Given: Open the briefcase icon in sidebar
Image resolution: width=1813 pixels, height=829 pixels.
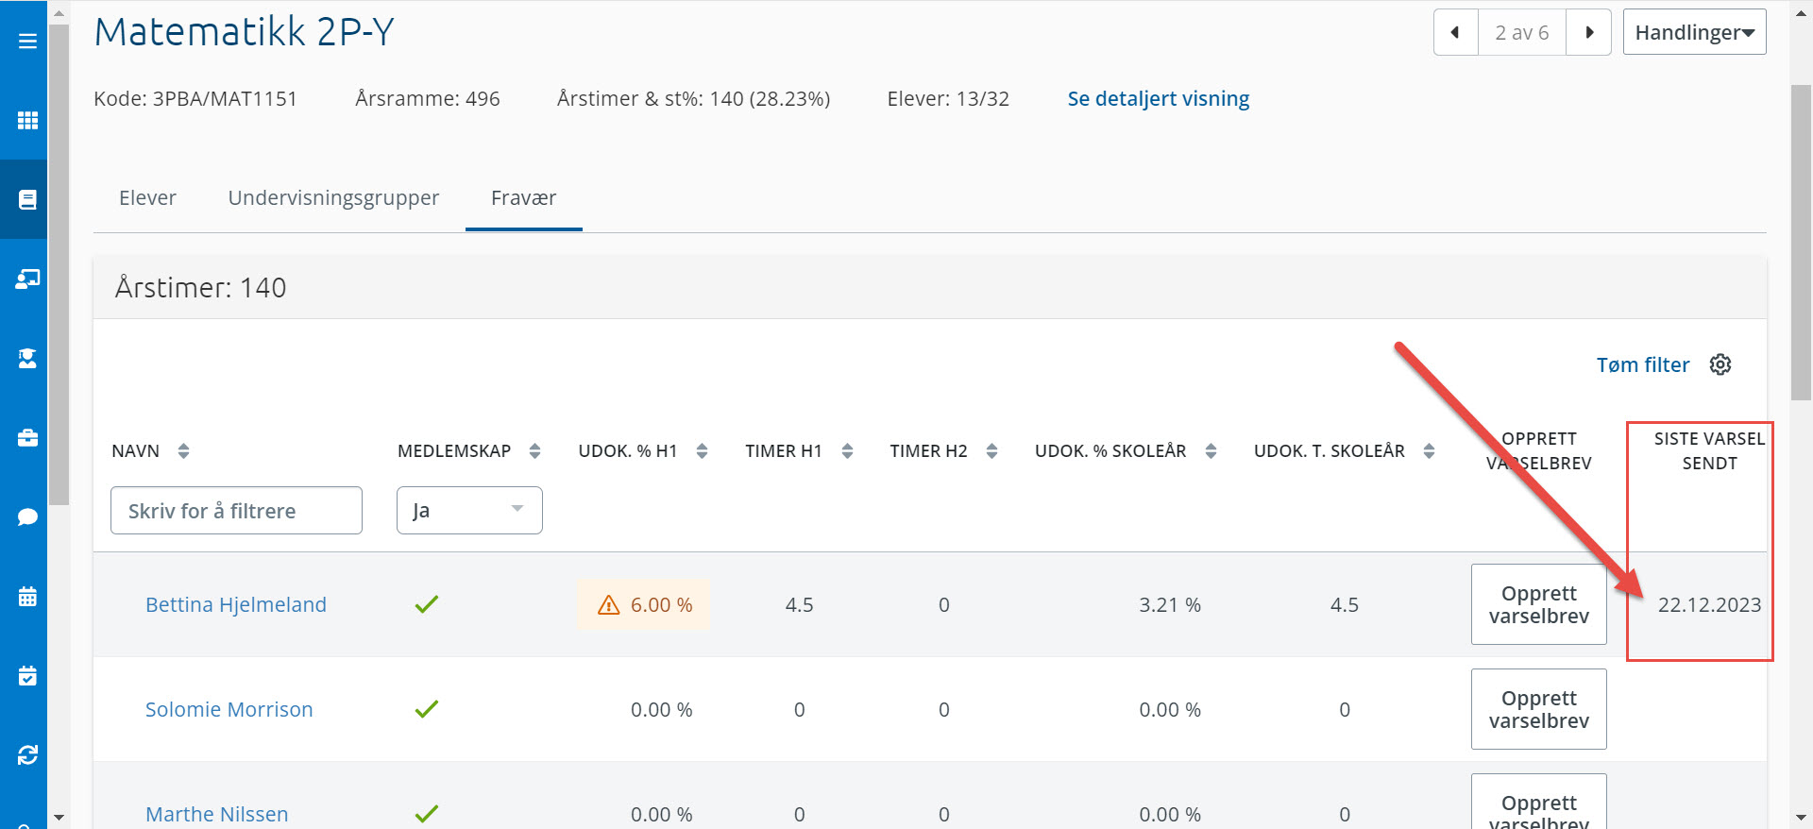Looking at the screenshot, I should coord(27,437).
